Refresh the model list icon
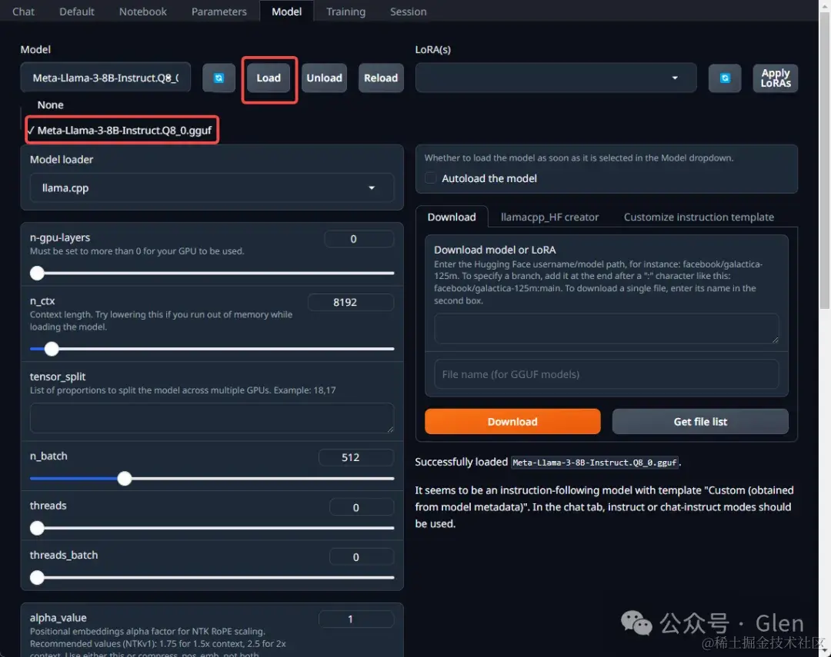This screenshot has height=657, width=831. point(219,78)
